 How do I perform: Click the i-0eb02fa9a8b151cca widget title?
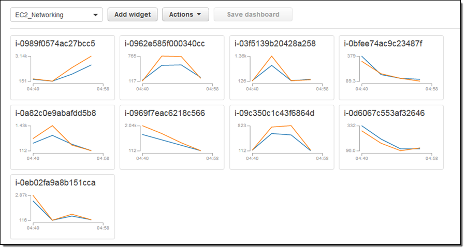click(x=55, y=183)
